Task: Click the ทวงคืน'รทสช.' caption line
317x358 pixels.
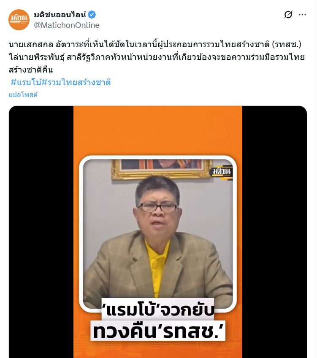Action: tap(158, 331)
